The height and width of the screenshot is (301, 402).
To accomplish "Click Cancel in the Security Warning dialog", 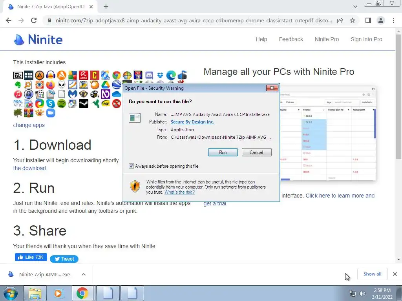I will (x=256, y=152).
